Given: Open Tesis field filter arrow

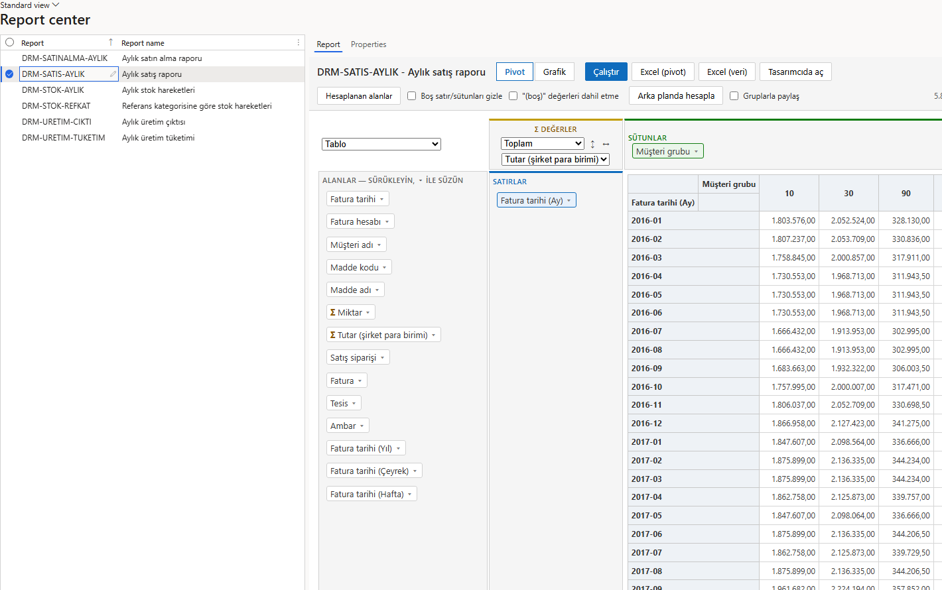Looking at the screenshot, I should 354,404.
